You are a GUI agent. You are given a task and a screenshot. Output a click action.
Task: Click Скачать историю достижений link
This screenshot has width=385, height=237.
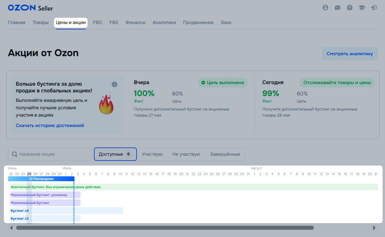50,125
